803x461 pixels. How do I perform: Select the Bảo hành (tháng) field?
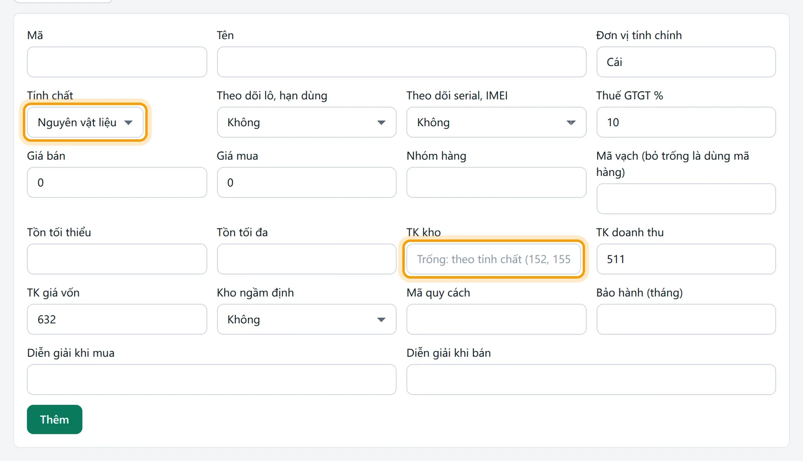pos(686,319)
